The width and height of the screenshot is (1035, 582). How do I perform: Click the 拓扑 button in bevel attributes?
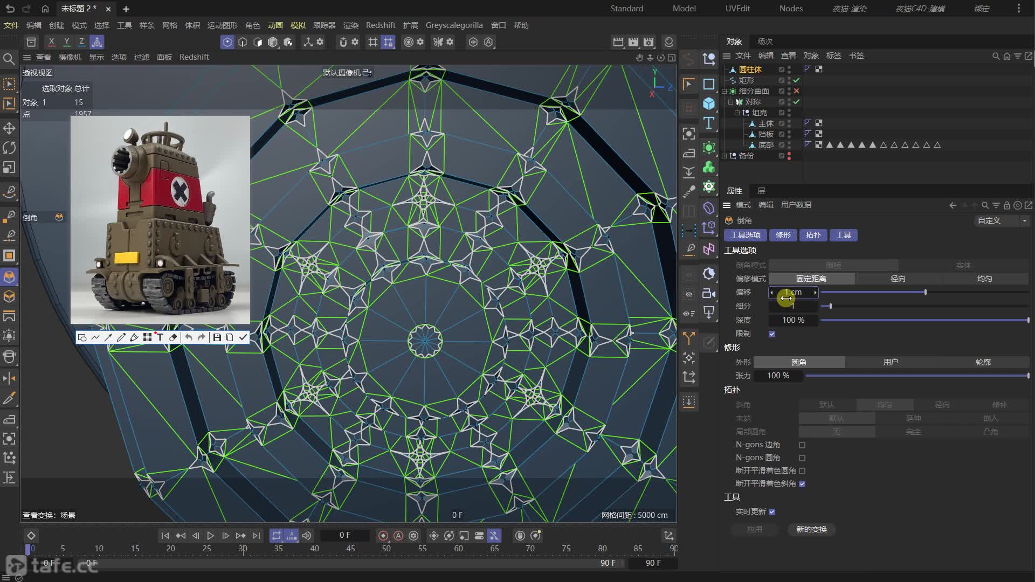click(813, 235)
